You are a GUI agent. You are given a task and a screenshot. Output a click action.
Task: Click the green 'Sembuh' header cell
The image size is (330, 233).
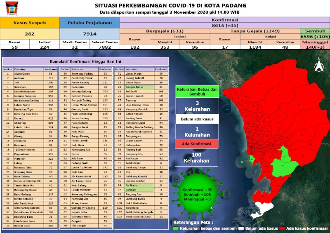click(315, 31)
